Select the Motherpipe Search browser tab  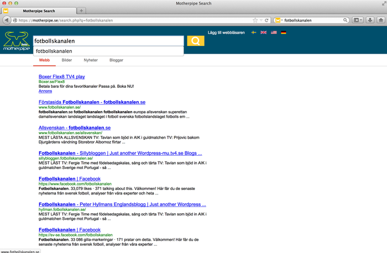click(x=39, y=11)
